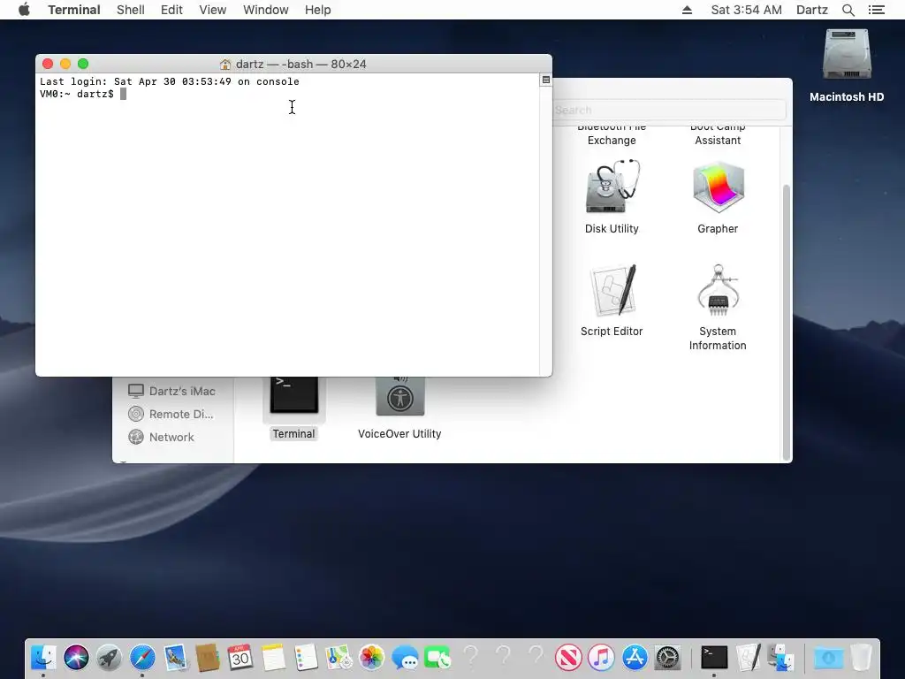Screen dimensions: 905x679
Task: Open Finder from the Dock
Action: (43, 658)
